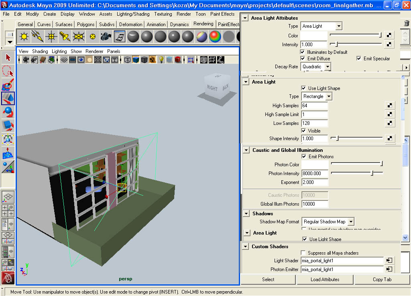Uncheck Emit Diffuse
The image size is (411, 296).
(x=303, y=58)
